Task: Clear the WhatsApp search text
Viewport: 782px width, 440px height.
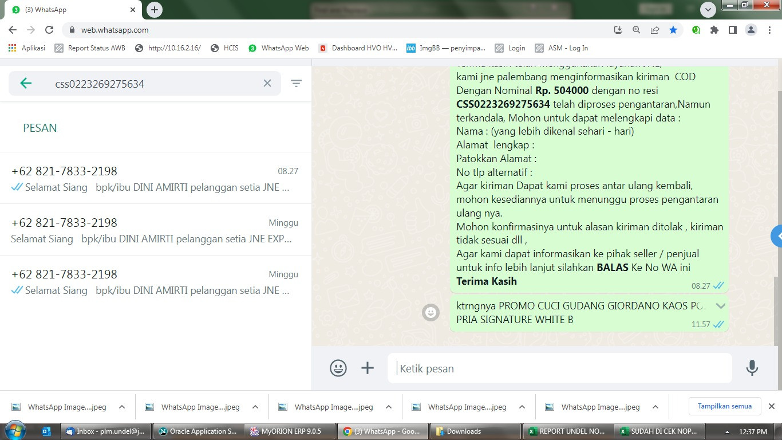Action: pos(267,84)
